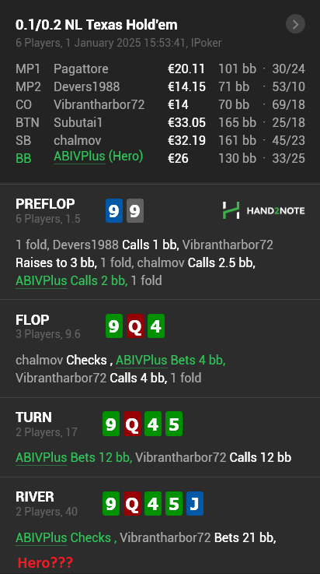
Task: Click the red Q card on flop
Action: 135,326
